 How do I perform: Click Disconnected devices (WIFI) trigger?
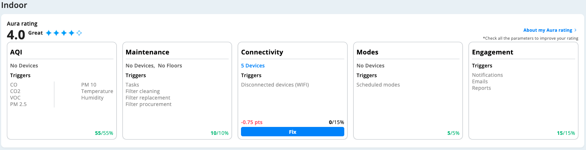click(x=275, y=85)
